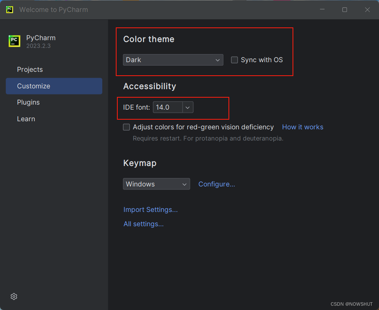The width and height of the screenshot is (379, 310).
Task: Open the settings gear in the sidebar
Action: [14, 296]
